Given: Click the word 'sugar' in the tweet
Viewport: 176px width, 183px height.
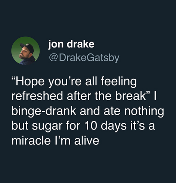Looking at the screenshot, I should click(46, 126).
